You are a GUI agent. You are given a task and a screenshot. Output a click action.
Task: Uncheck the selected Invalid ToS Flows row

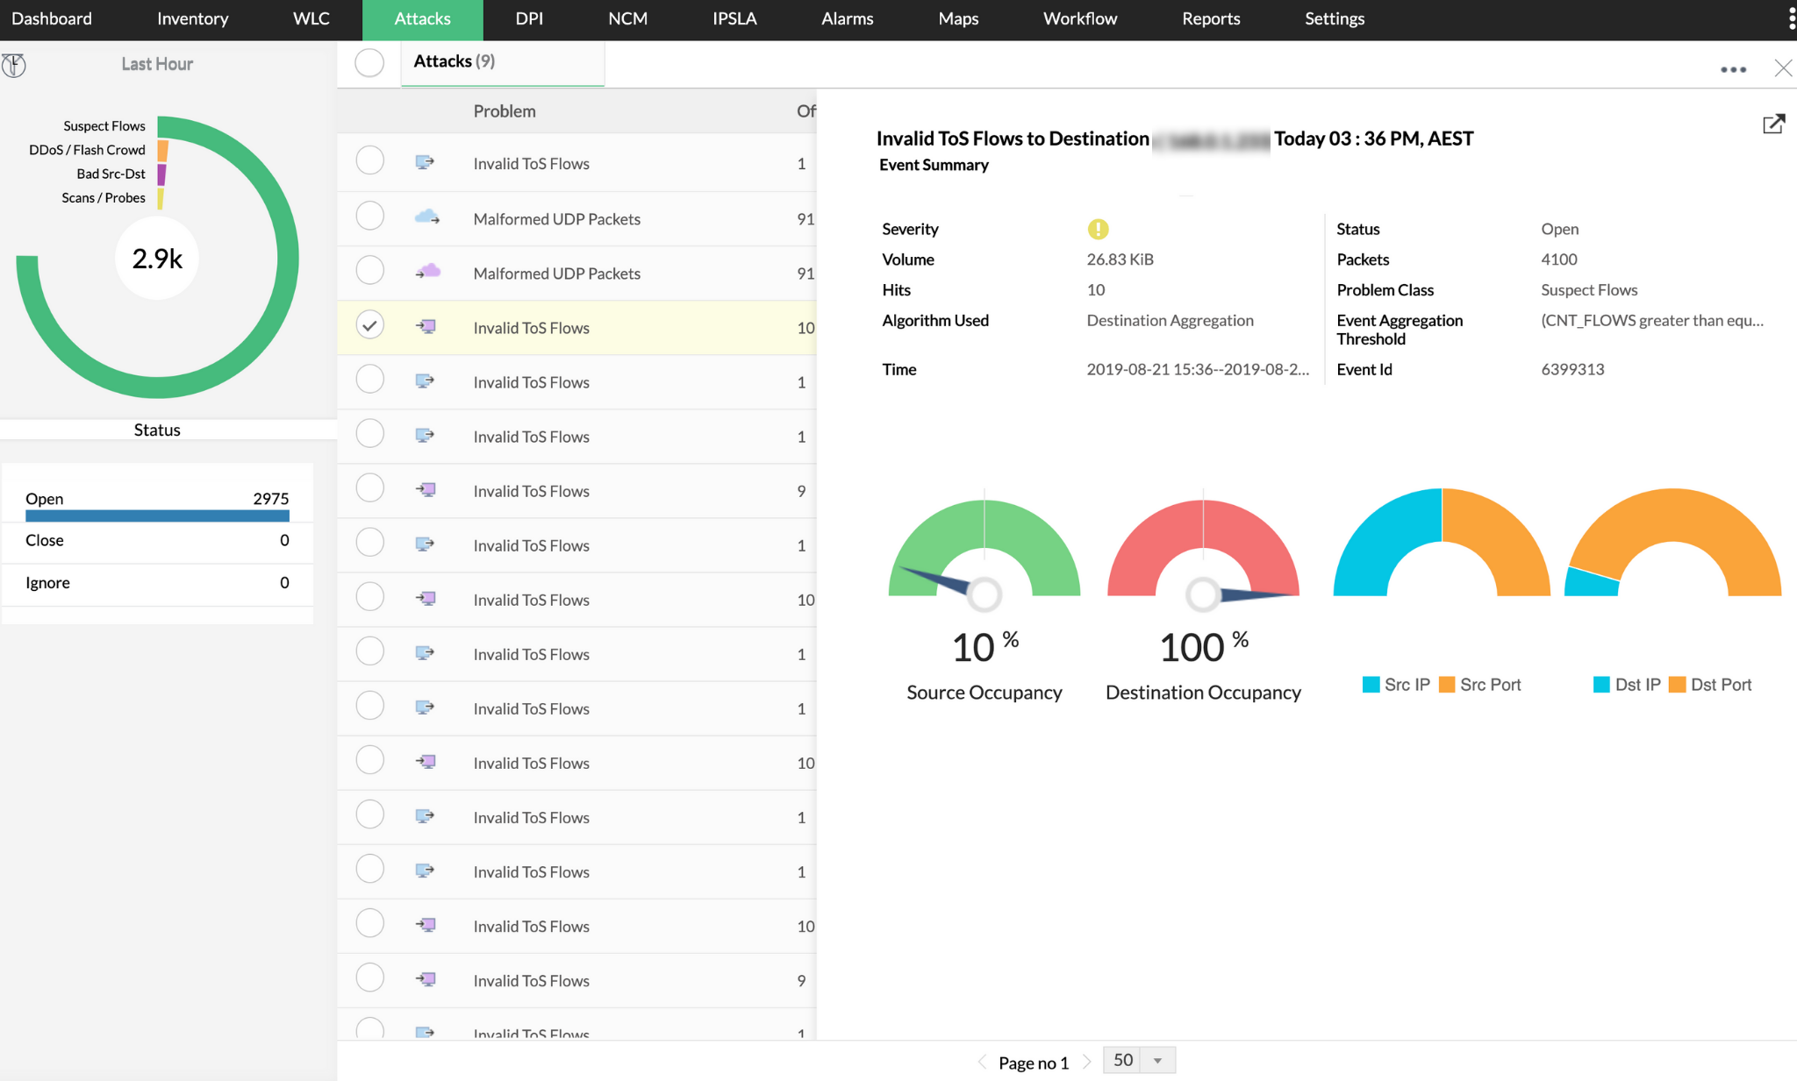pos(369,325)
